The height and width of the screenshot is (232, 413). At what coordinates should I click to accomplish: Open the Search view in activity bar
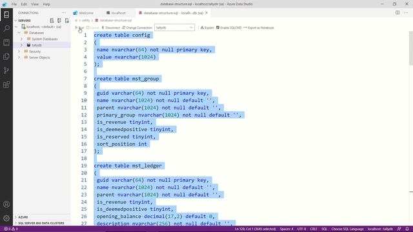coord(6,28)
